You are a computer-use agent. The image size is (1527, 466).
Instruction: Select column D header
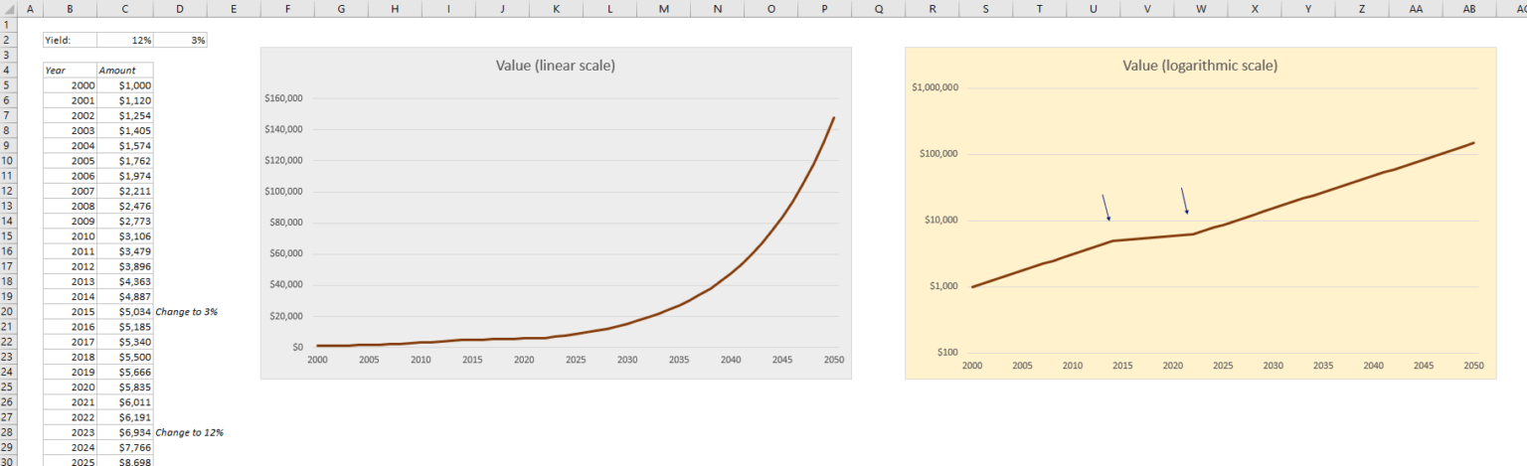click(180, 8)
